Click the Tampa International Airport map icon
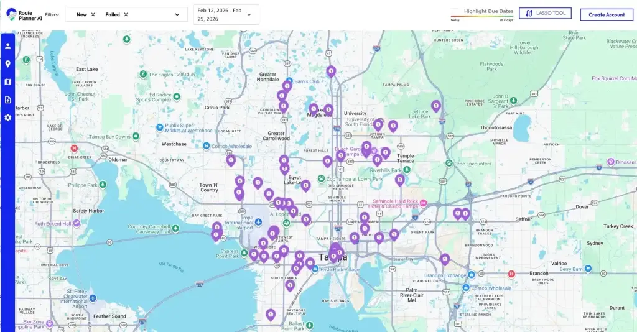The image size is (637, 332). coord(258,222)
